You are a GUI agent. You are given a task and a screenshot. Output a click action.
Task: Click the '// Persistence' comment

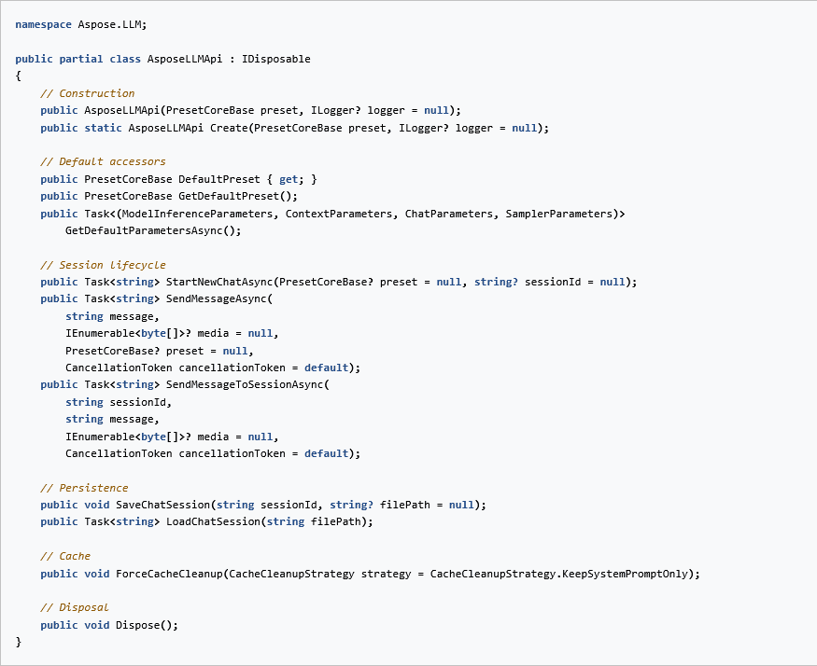coord(84,488)
